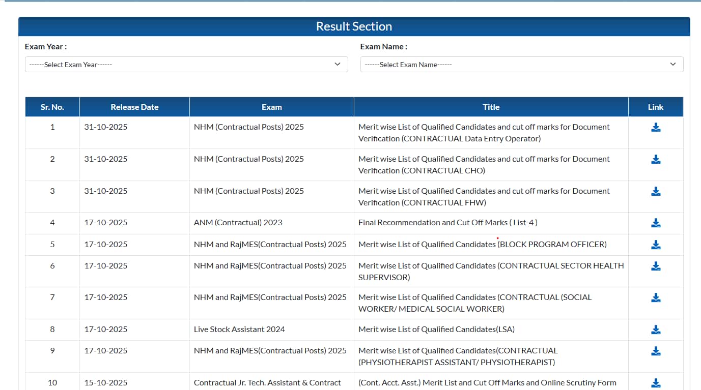The height and width of the screenshot is (390, 701).
Task: Download the CONTRACTUAL CHO merit list
Action: pos(656,160)
